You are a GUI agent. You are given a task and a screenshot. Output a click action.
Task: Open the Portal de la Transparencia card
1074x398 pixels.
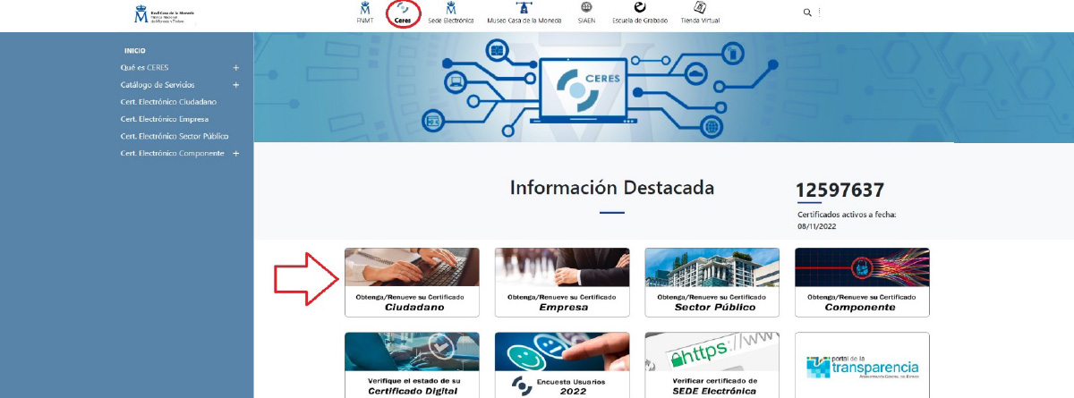[862, 365]
